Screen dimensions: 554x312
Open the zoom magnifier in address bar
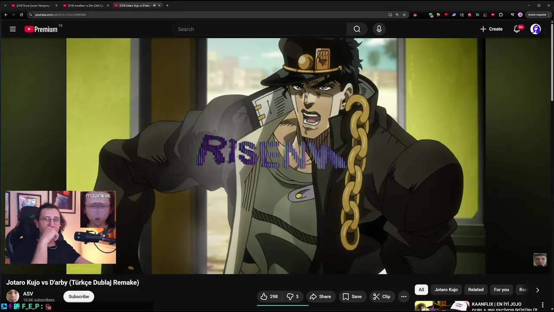coord(397,15)
